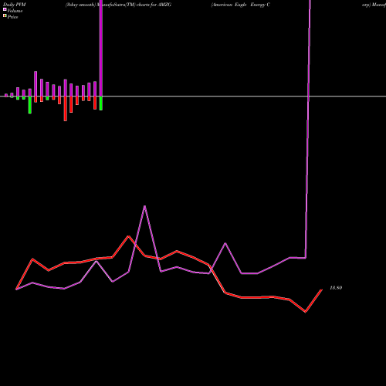Click the 18.89 price value label
This screenshot has height=386, width=386.
(x=336, y=288)
